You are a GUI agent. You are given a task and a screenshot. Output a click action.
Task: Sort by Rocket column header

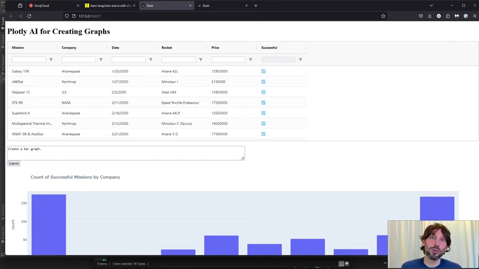pos(167,48)
